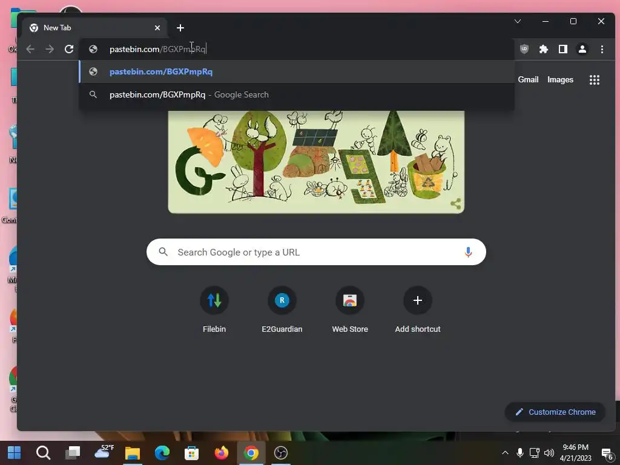Choose the pastebin.com/BGXPmpRq Google Search suggestion
Viewport: 620px width, 465px height.
coord(297,94)
